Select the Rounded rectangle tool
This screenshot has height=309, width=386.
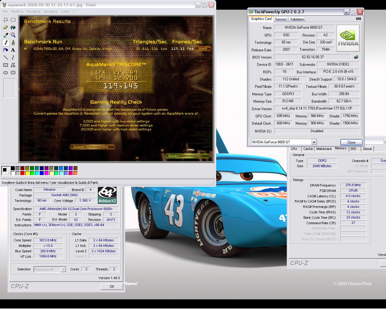13,72
